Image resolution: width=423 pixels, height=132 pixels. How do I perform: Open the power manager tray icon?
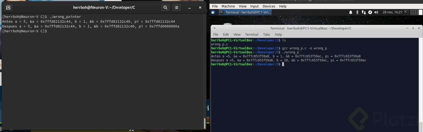(x=370, y=12)
